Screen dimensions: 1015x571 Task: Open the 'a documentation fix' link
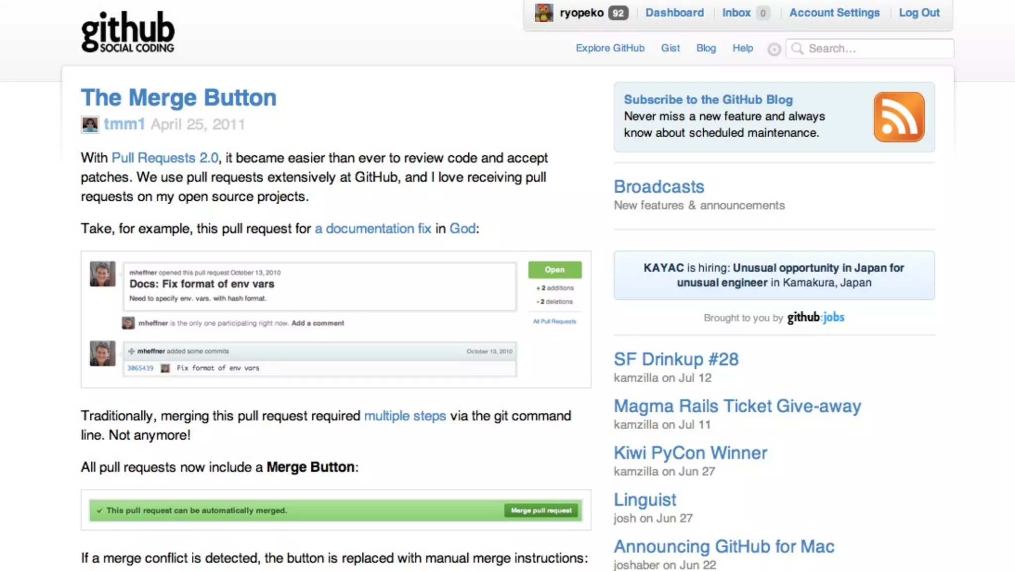pyautogui.click(x=373, y=228)
